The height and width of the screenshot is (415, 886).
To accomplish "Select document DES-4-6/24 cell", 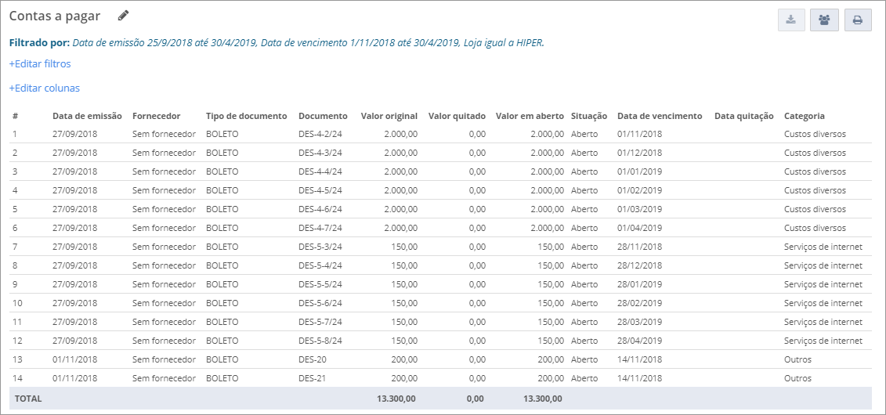I will [x=320, y=209].
